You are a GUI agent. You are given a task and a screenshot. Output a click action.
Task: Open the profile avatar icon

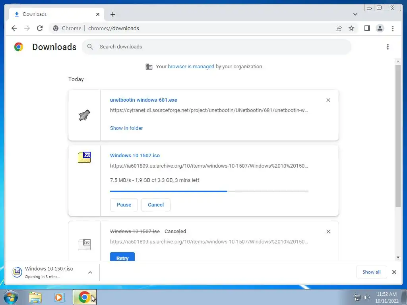pos(380,28)
